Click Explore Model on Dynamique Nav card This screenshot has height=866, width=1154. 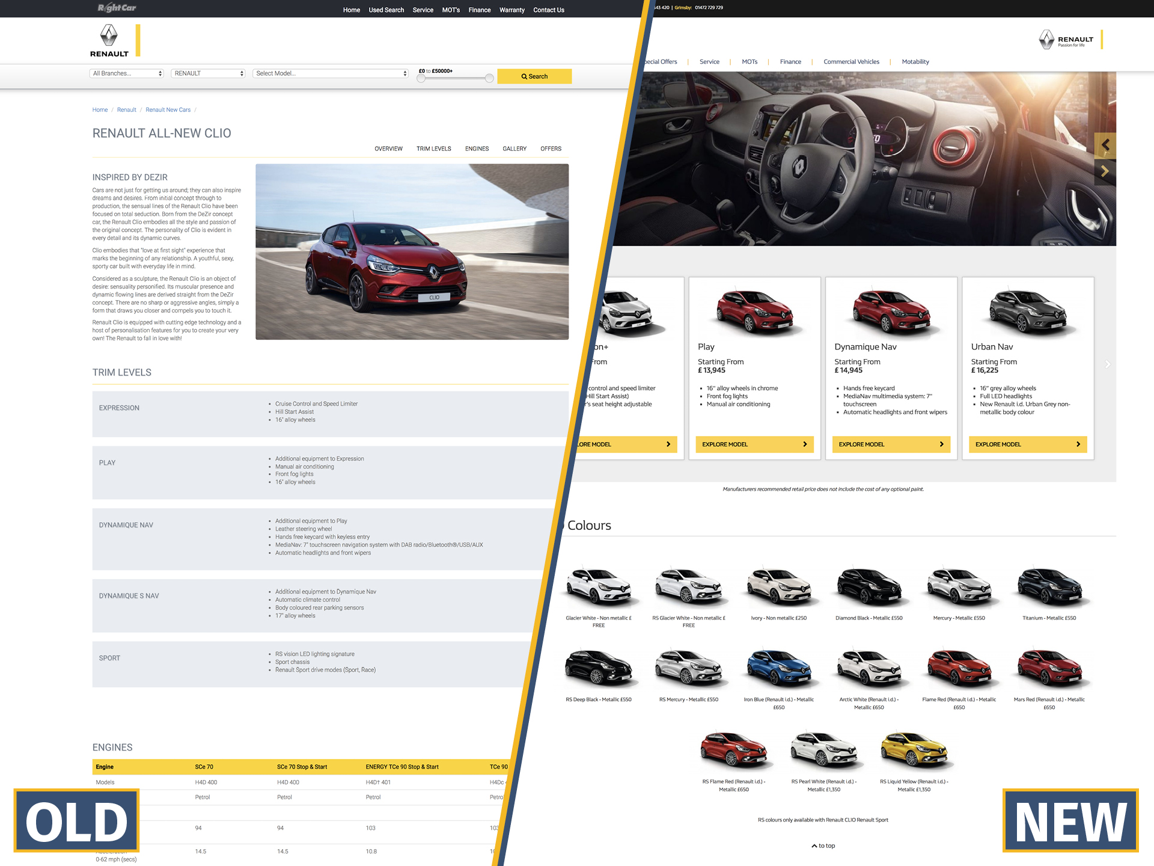tap(891, 444)
